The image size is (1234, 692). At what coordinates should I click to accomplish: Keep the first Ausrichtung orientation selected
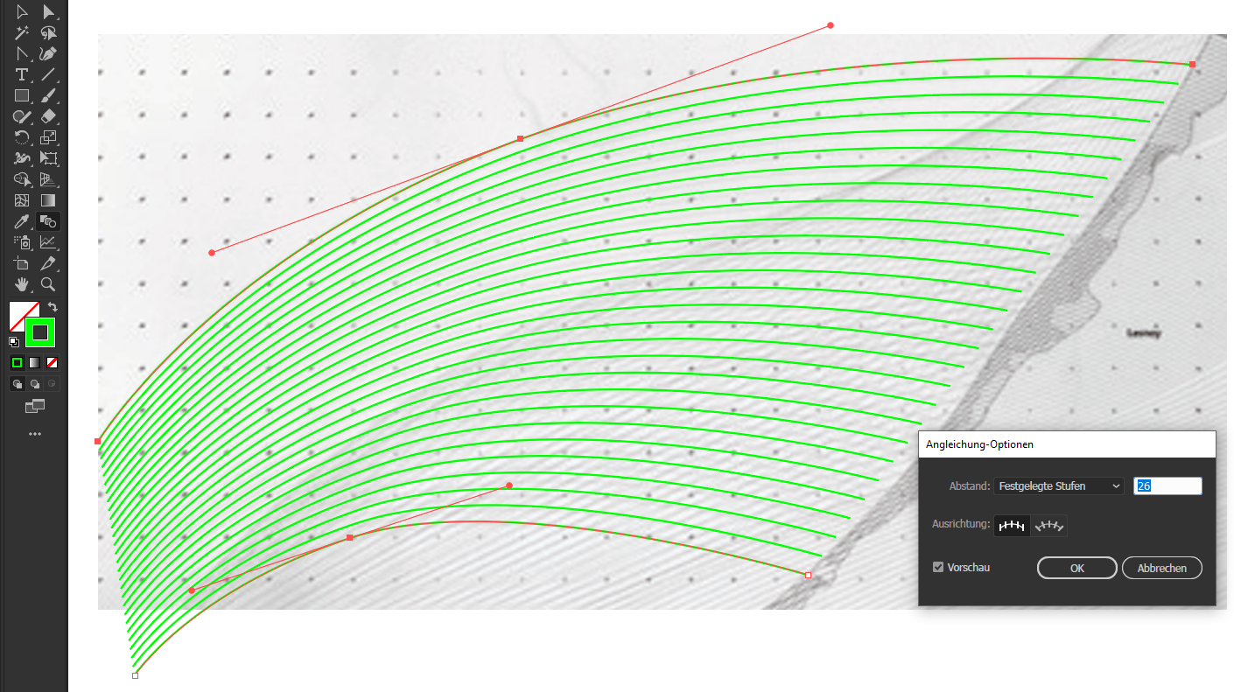[x=1012, y=526]
